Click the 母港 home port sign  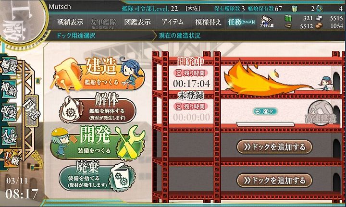point(32,110)
